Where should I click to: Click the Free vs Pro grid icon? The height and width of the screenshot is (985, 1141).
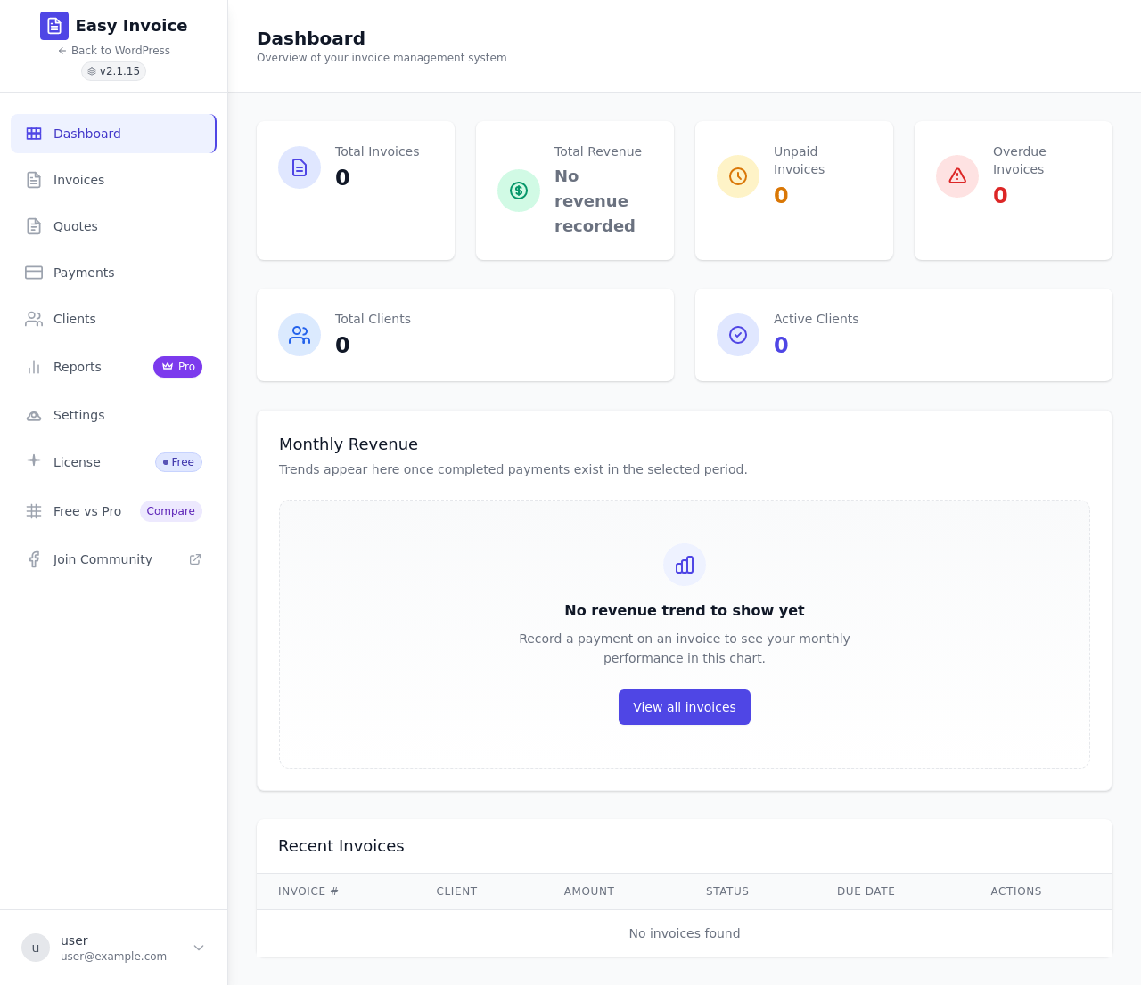pos(34,511)
